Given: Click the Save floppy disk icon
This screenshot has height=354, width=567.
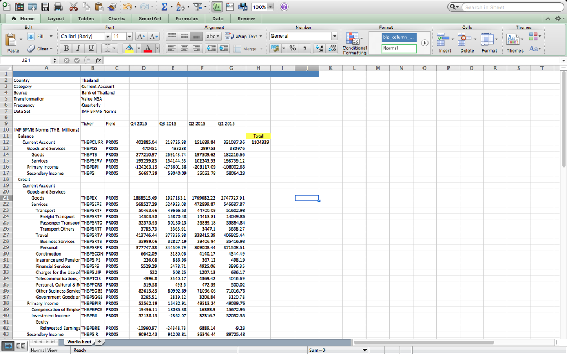Looking at the screenshot, I should pos(44,7).
